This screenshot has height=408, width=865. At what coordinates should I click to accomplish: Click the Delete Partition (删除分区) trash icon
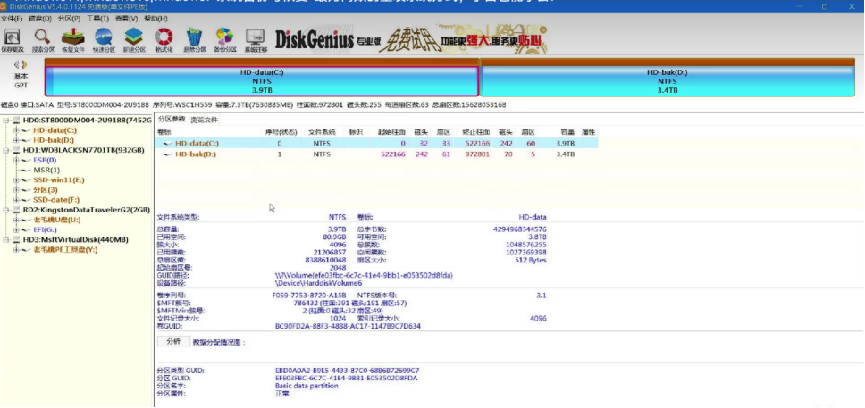point(194,37)
